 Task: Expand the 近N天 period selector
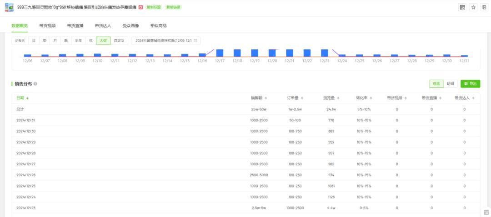[x=20, y=41]
